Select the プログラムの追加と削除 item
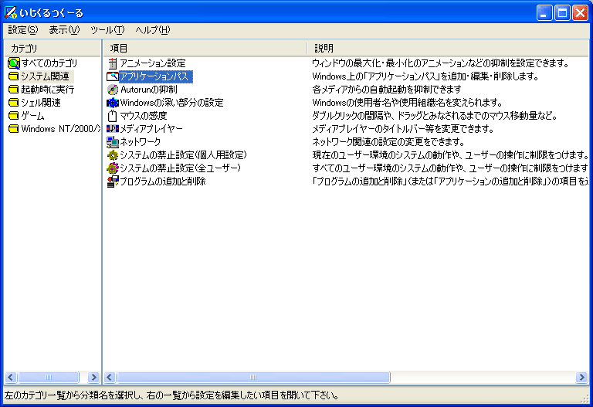The image size is (593, 407). pos(163,181)
